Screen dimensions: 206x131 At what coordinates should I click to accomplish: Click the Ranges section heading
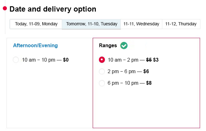(x=108, y=45)
